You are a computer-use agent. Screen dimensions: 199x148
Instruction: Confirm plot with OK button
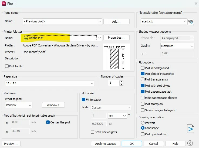pyautogui.click(x=132, y=144)
